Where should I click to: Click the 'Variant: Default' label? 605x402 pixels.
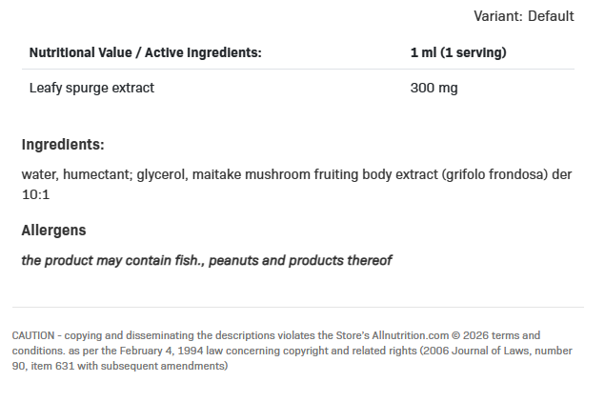coord(523,16)
